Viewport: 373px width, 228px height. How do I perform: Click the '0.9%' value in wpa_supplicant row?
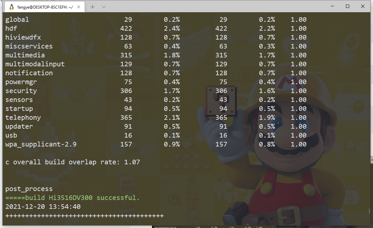[x=172, y=144]
